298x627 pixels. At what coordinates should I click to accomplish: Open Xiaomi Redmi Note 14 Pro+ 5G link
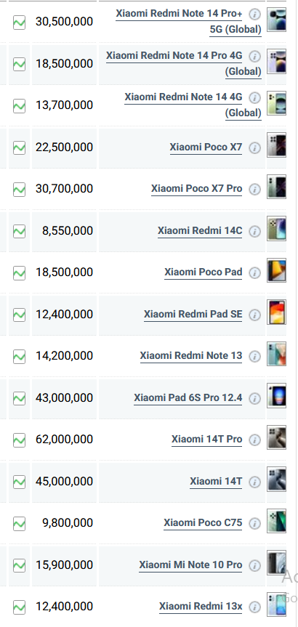[x=188, y=22]
